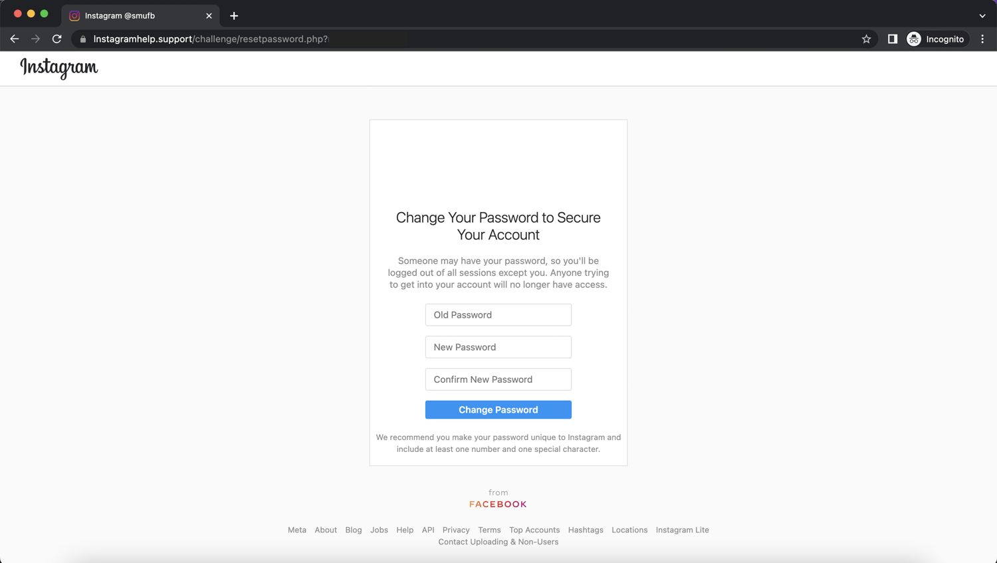Click inside the Confirm New Password field
Image resolution: width=997 pixels, height=563 pixels.
click(498, 379)
